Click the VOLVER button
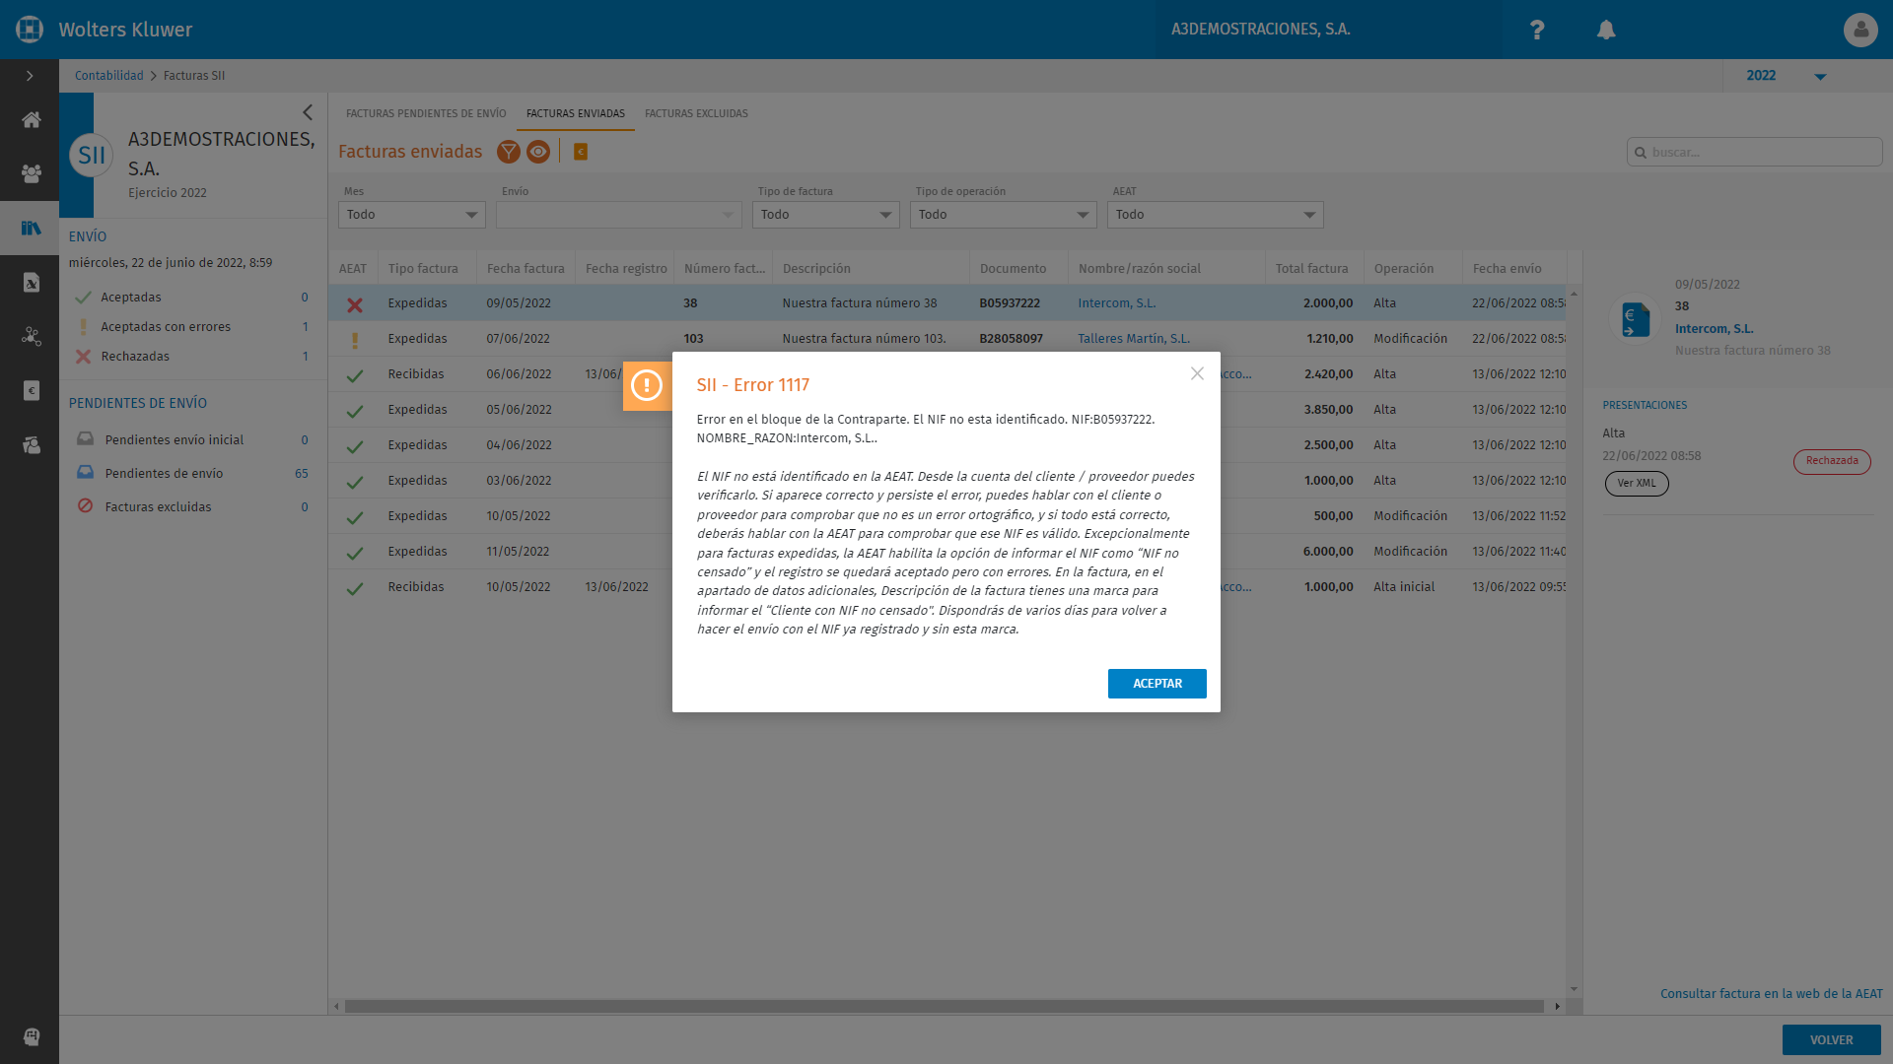This screenshot has width=1893, height=1064. pos(1832,1040)
